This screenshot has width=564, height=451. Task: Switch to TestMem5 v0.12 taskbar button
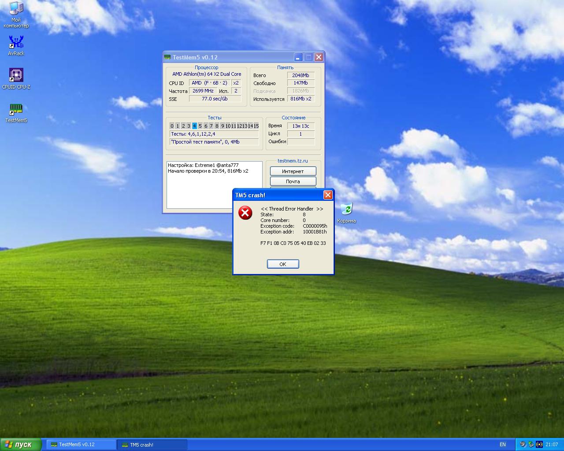pyautogui.click(x=81, y=444)
